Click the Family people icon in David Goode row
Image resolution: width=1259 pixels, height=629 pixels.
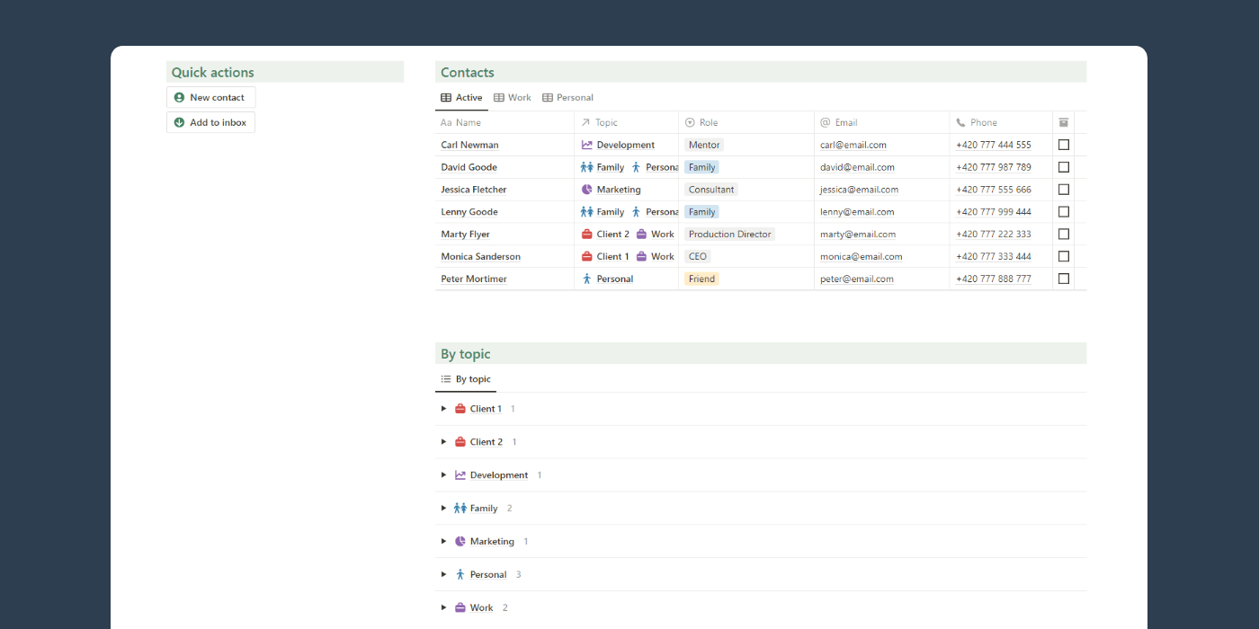(587, 167)
